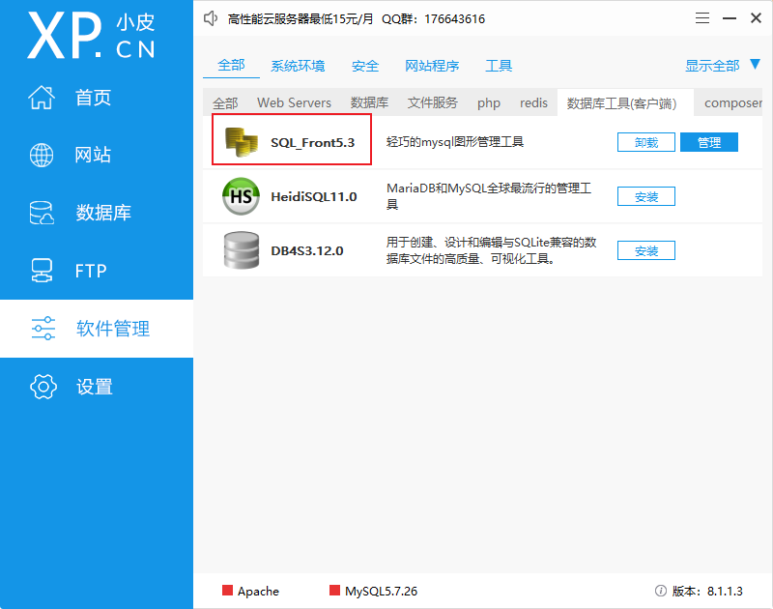Select 文件服务 sub-tab
Viewport: 773px width, 609px height.
[x=432, y=102]
